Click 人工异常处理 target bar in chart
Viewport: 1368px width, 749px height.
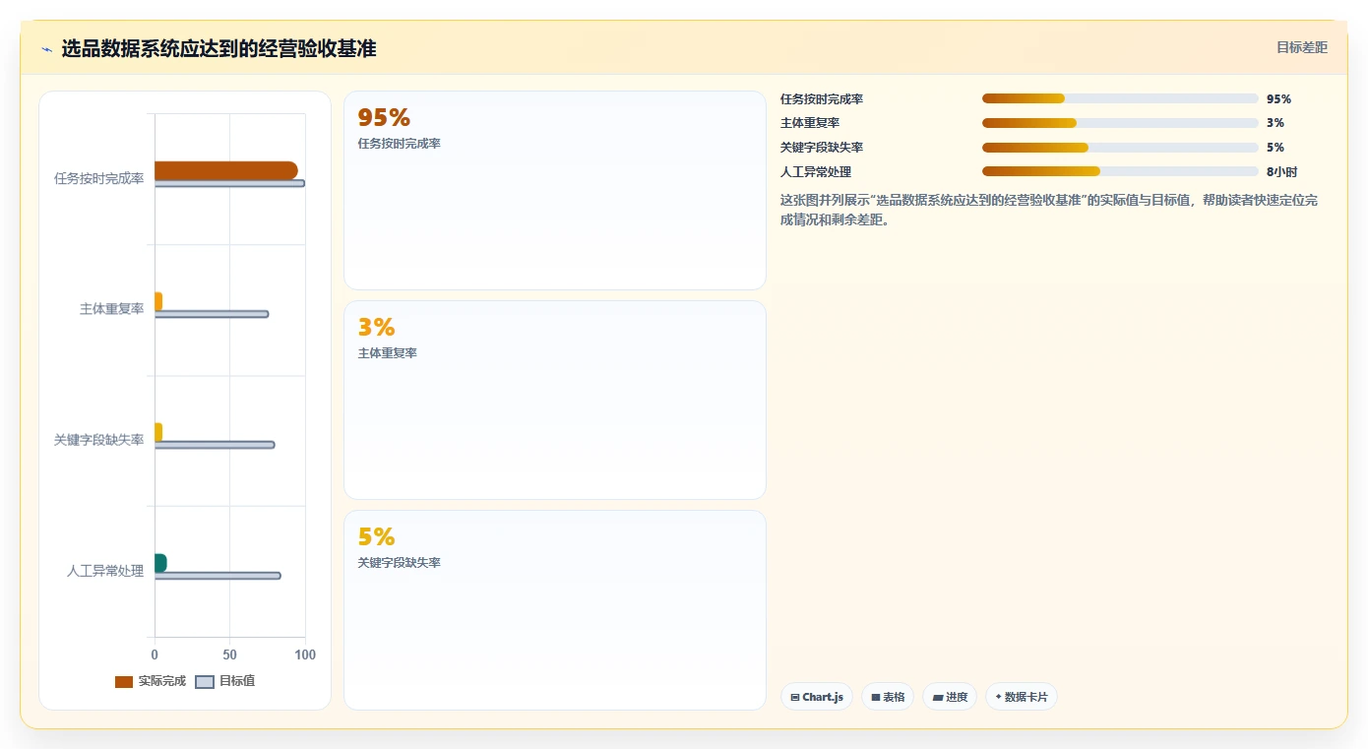[218, 576]
